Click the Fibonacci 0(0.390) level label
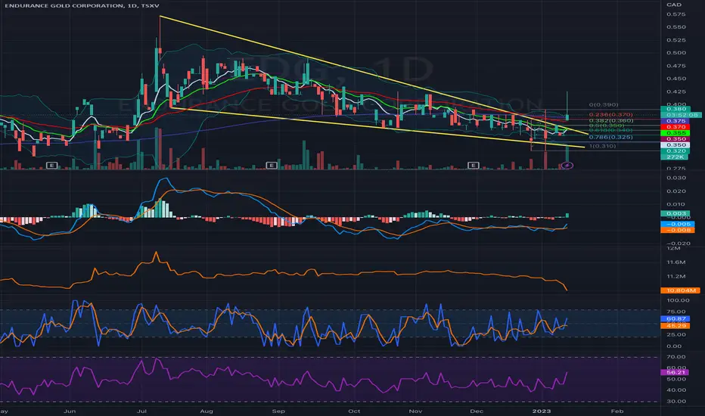Screen dimensions: 705x416 (604, 105)
